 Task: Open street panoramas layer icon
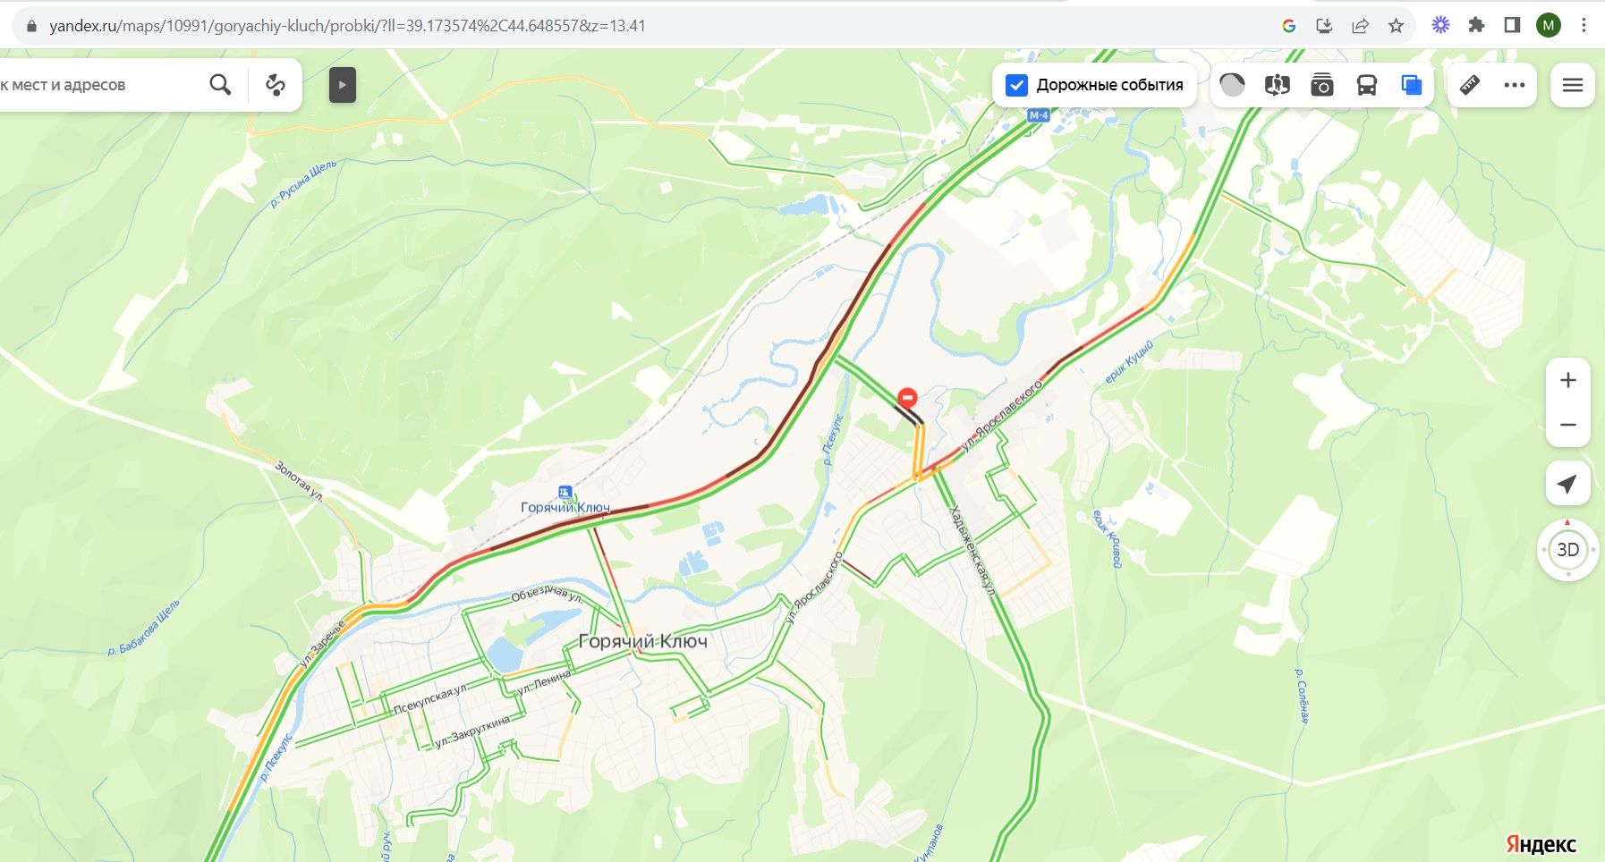(x=1277, y=85)
